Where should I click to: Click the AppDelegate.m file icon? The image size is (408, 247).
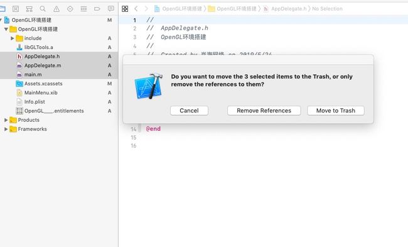point(19,65)
